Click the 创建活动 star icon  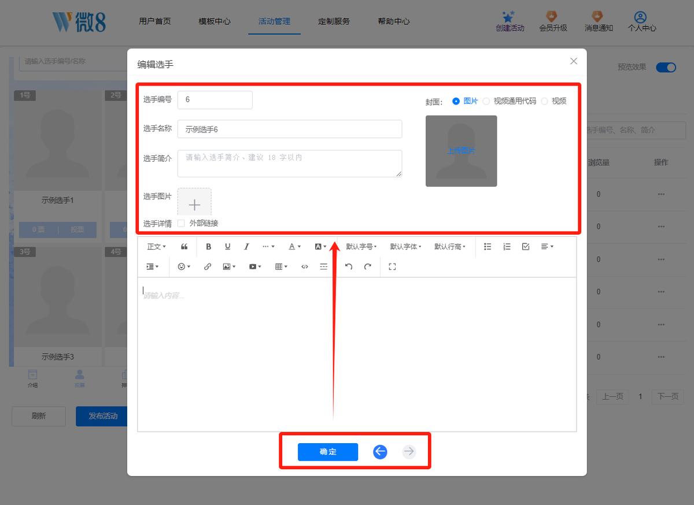509,17
